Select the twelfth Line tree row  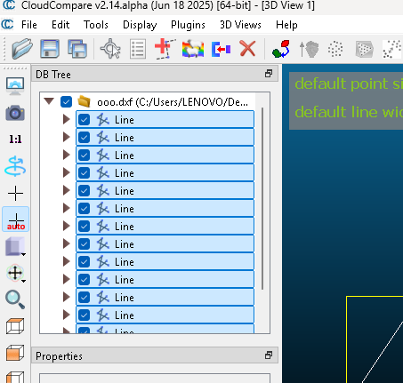tap(165, 315)
